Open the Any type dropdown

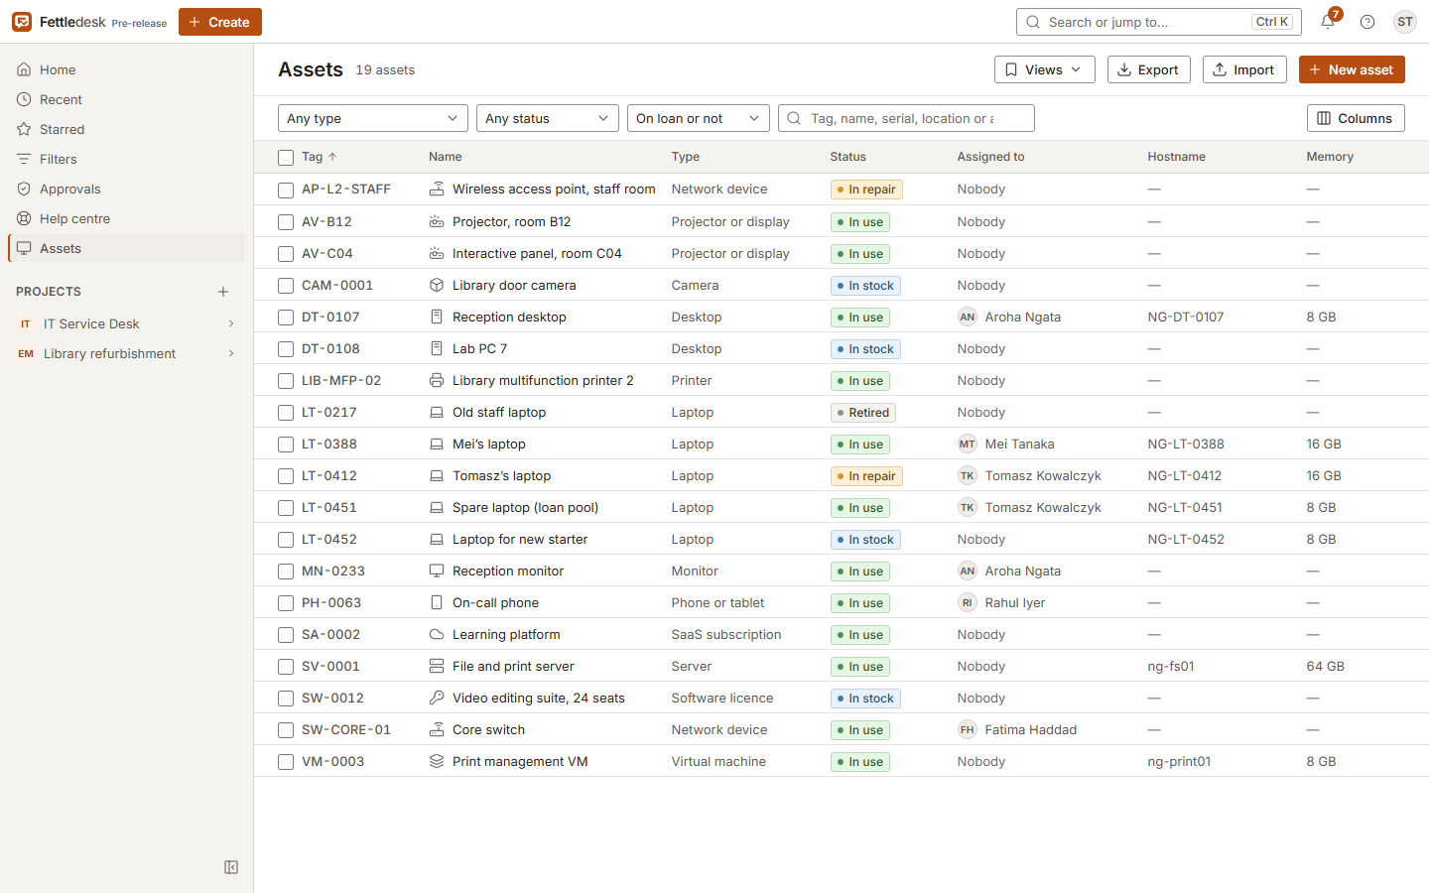coord(373,118)
